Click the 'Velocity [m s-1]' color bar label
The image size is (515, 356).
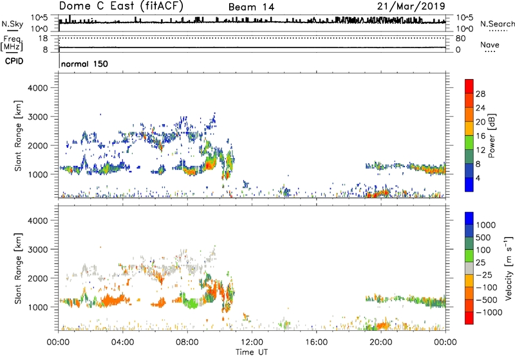coord(509,268)
